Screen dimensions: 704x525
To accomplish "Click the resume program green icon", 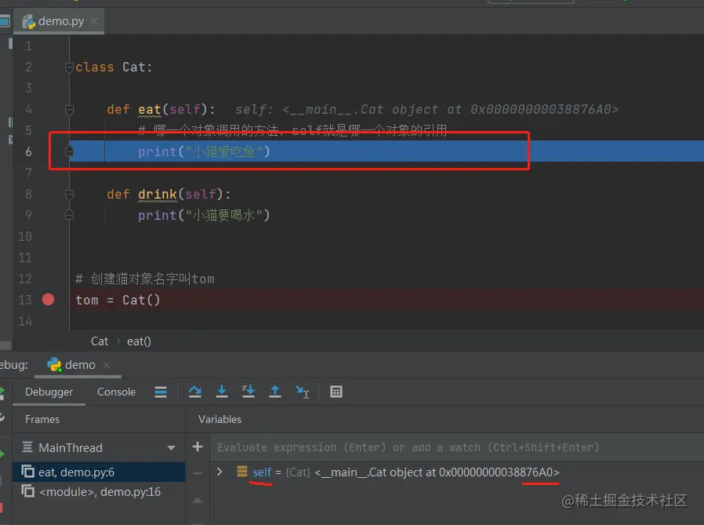I will point(2,454).
